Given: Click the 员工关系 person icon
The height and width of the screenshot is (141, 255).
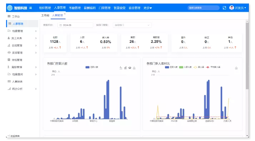Looking at the screenshot, I should click(9, 38).
